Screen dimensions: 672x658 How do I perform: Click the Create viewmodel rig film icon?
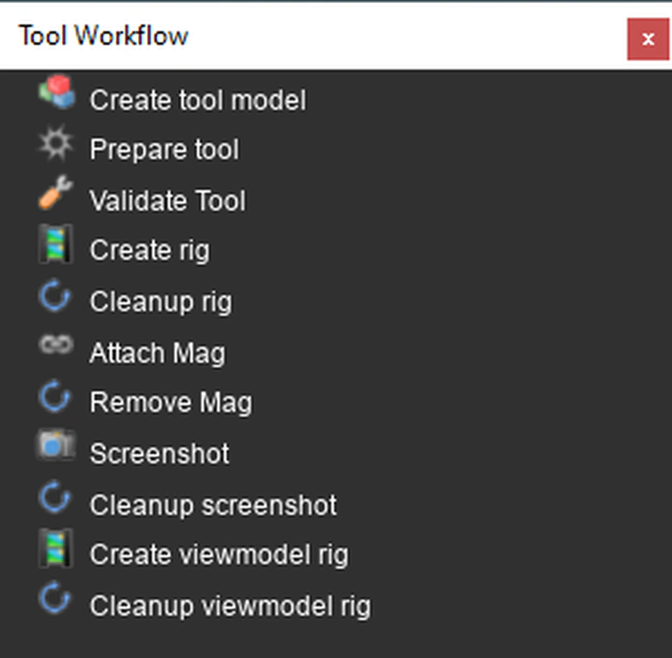pos(54,550)
